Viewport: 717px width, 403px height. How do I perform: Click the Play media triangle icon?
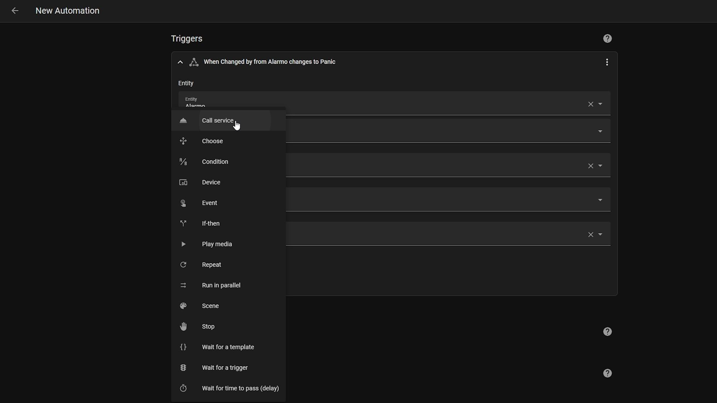click(183, 244)
